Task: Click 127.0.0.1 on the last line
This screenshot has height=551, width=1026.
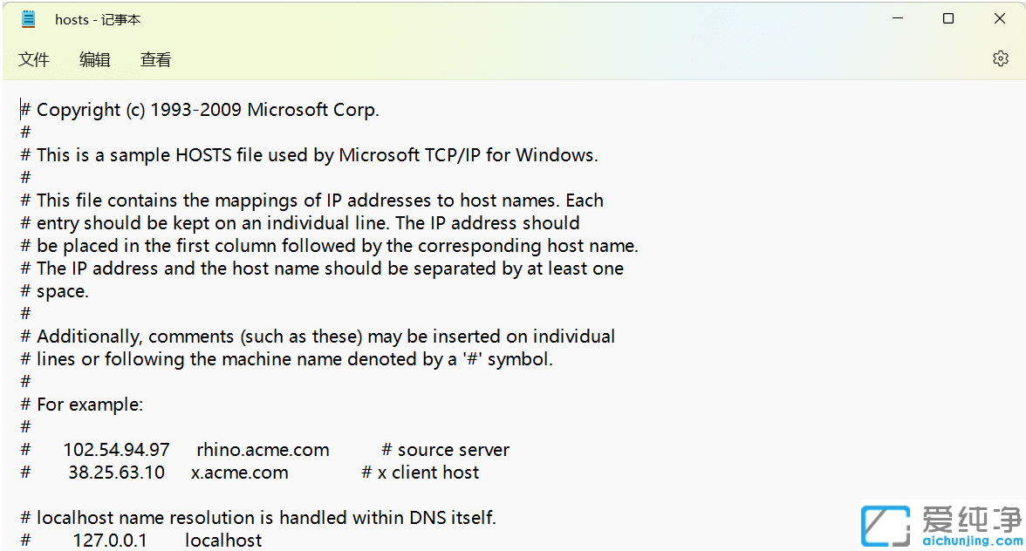Action: (110, 540)
